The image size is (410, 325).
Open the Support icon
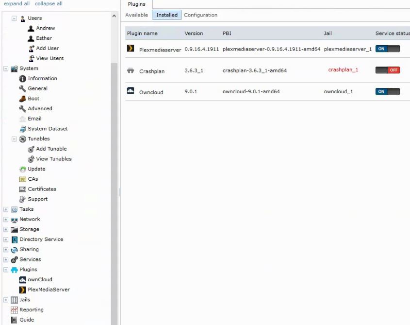23,199
